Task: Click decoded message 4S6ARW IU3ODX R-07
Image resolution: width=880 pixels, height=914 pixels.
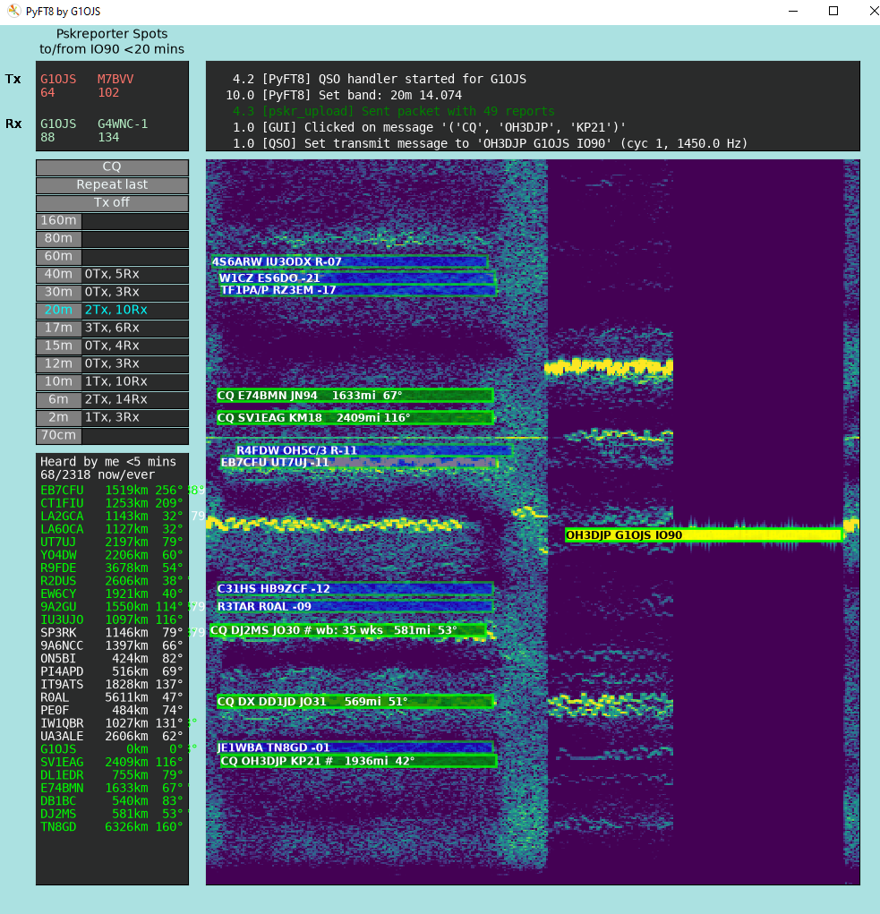Action: coord(349,261)
